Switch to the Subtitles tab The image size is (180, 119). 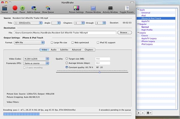pos(64,50)
